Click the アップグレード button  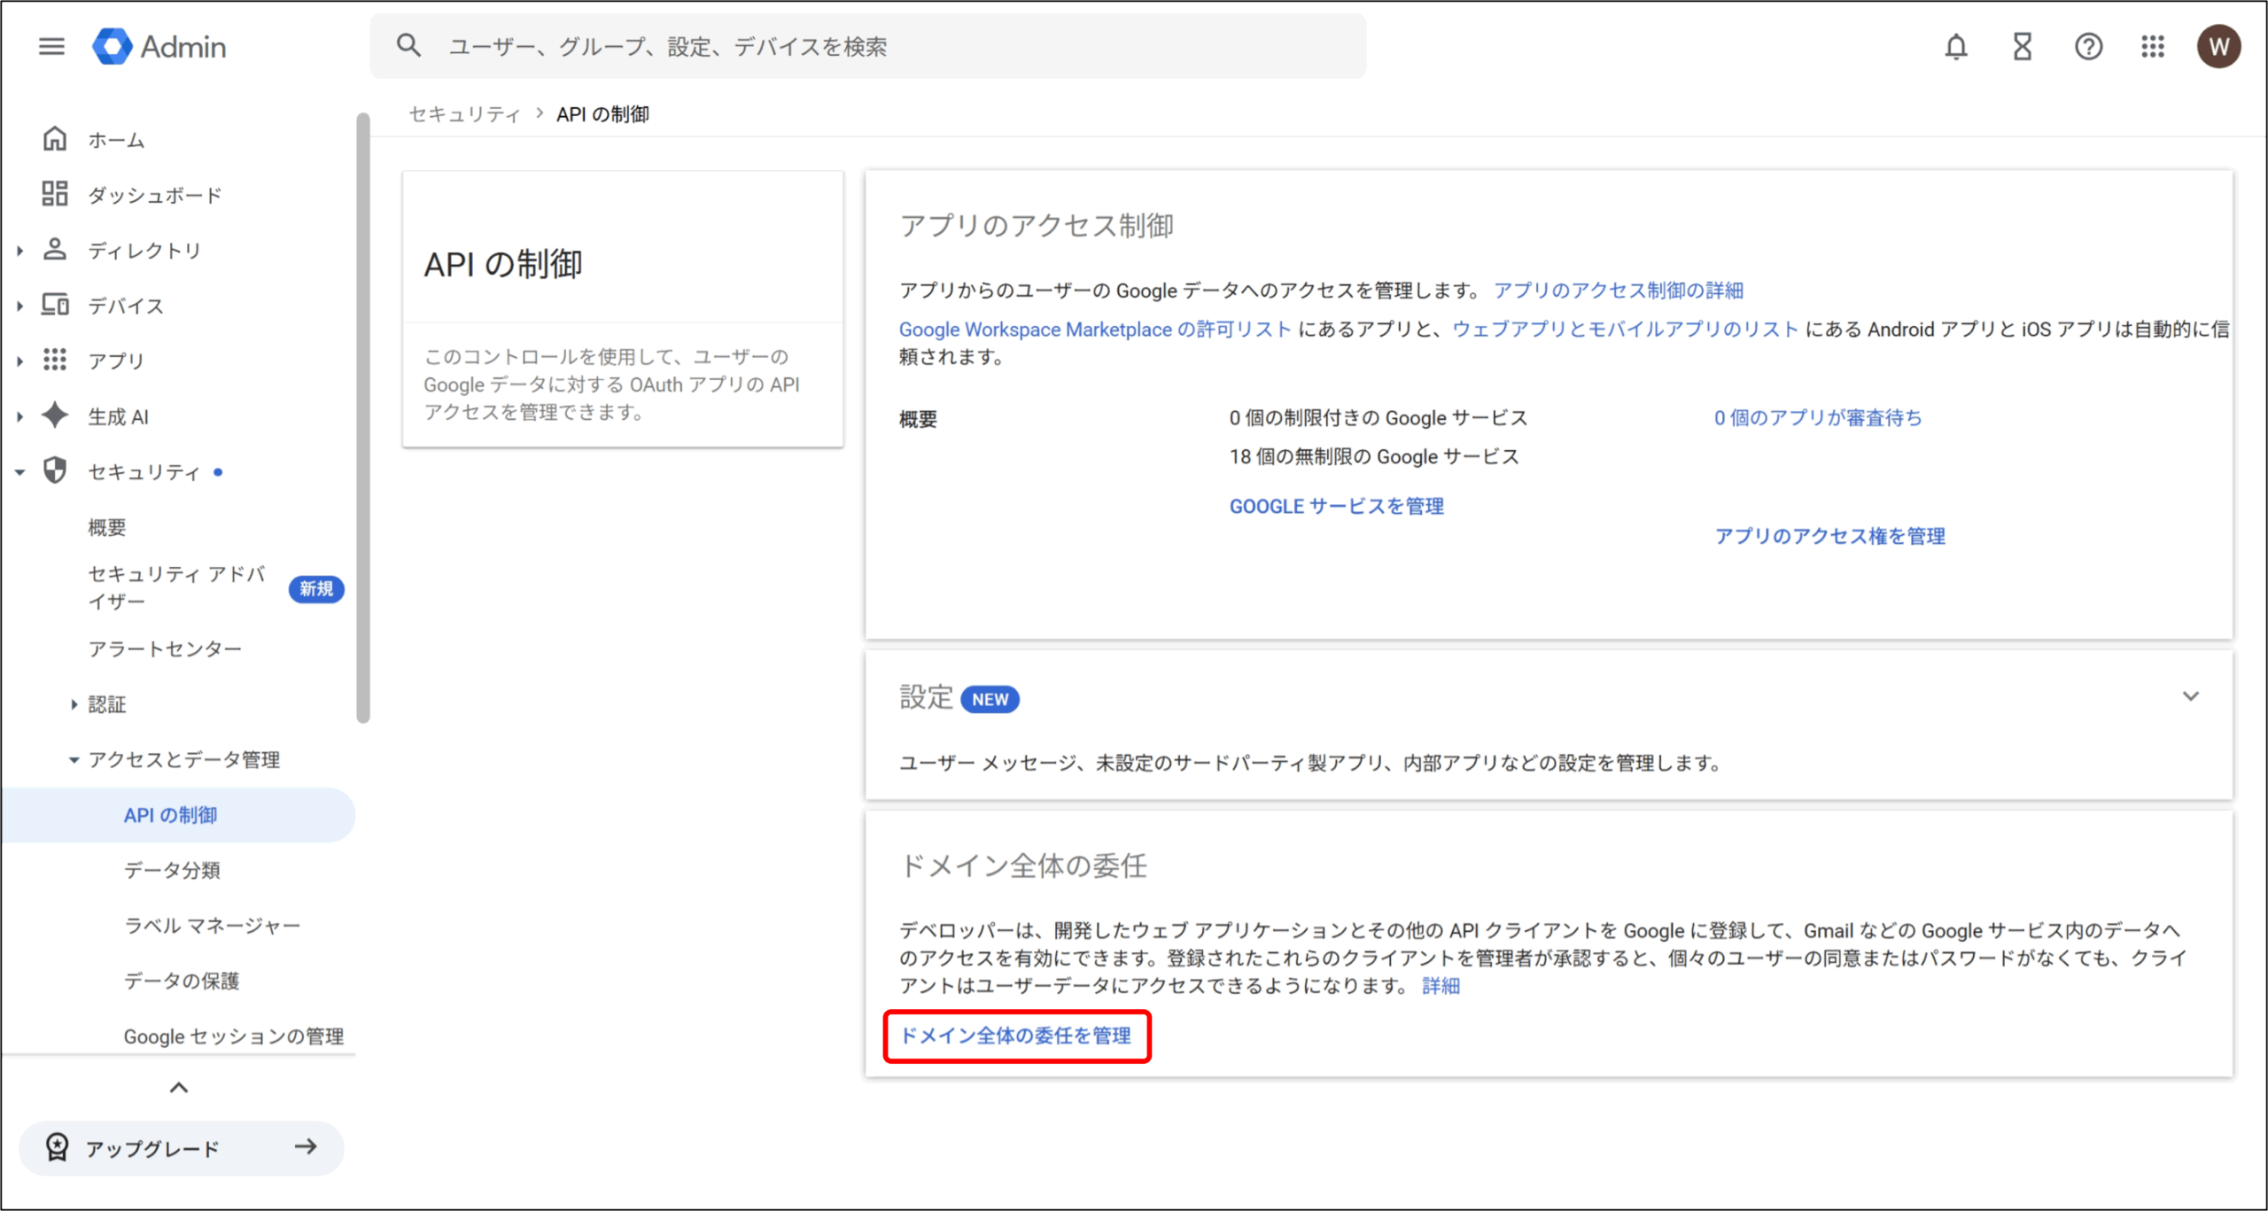click(181, 1148)
